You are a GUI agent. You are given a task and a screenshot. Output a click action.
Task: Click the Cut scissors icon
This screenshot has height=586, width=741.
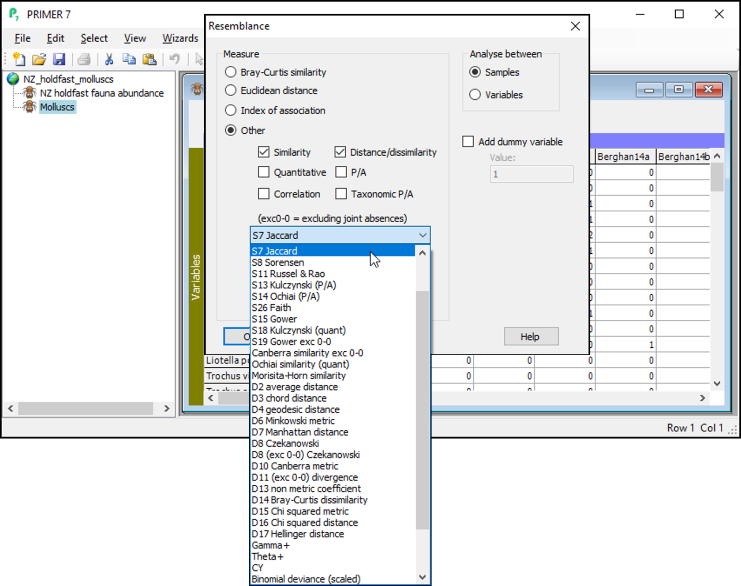click(109, 59)
